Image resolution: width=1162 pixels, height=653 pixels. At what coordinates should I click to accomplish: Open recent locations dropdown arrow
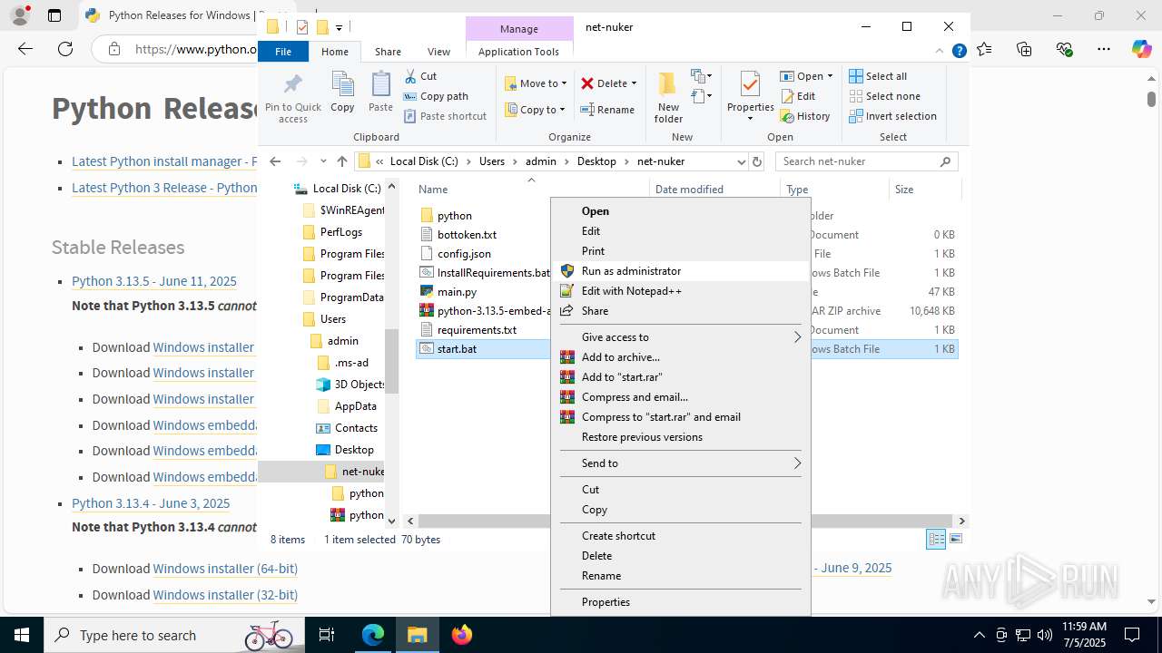(323, 161)
